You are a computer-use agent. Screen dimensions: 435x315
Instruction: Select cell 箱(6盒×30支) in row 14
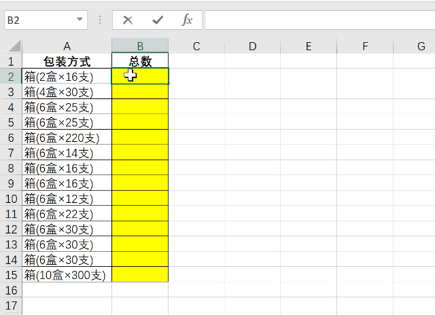click(67, 259)
